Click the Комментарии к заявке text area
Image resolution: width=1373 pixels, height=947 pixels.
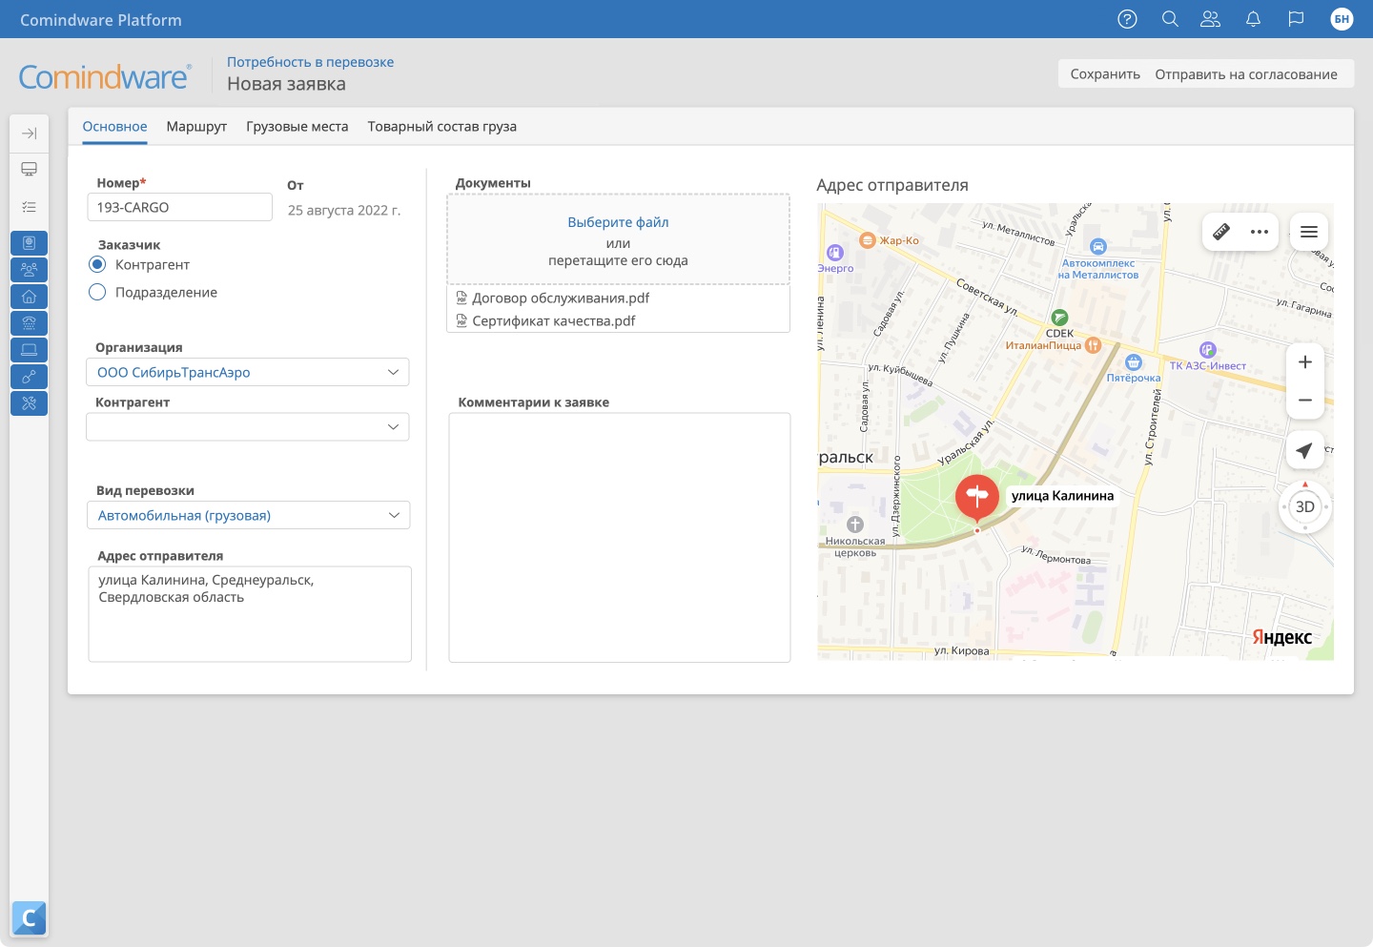620,538
